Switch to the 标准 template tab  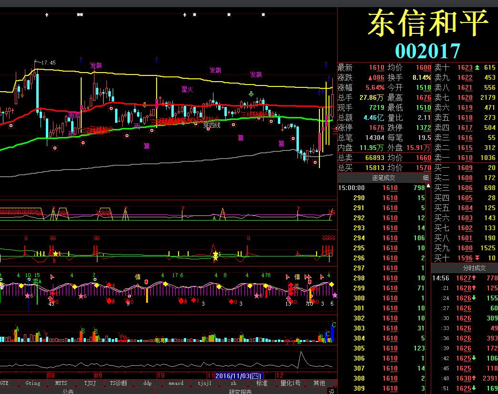(262, 383)
